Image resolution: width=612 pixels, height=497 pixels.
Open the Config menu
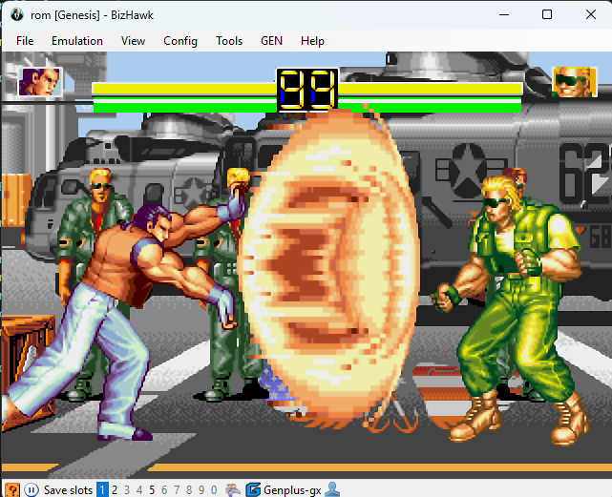(x=180, y=41)
